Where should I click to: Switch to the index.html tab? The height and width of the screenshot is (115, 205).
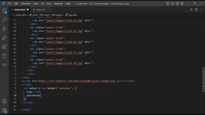(20, 10)
